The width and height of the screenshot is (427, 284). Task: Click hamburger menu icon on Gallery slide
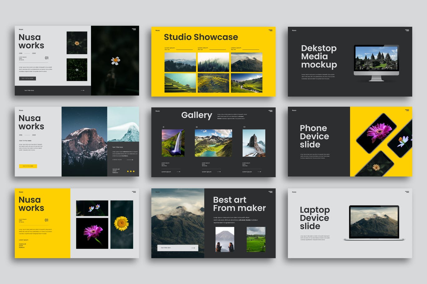click(270, 111)
